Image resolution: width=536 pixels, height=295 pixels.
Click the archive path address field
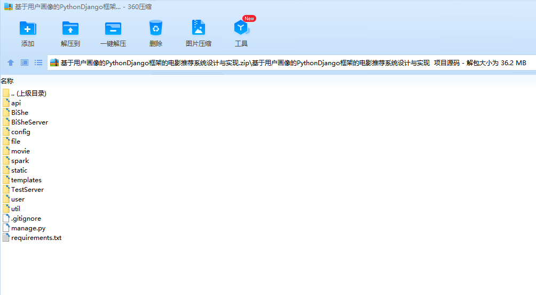(291, 63)
